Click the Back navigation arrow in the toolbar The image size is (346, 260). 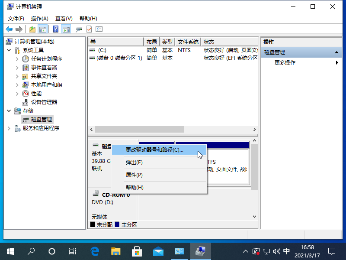click(x=10, y=29)
